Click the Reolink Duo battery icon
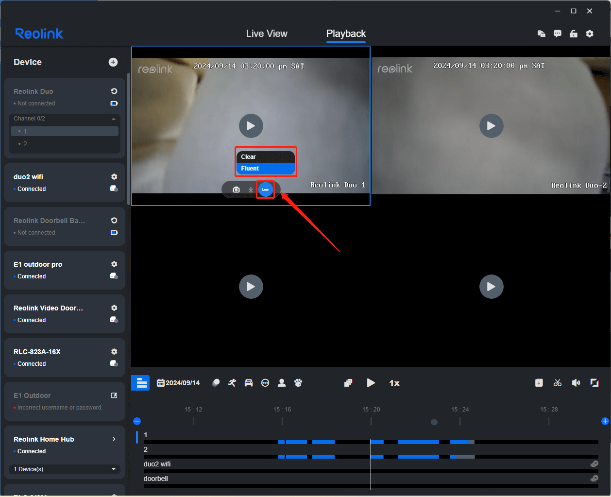The width and height of the screenshot is (611, 497). (114, 103)
